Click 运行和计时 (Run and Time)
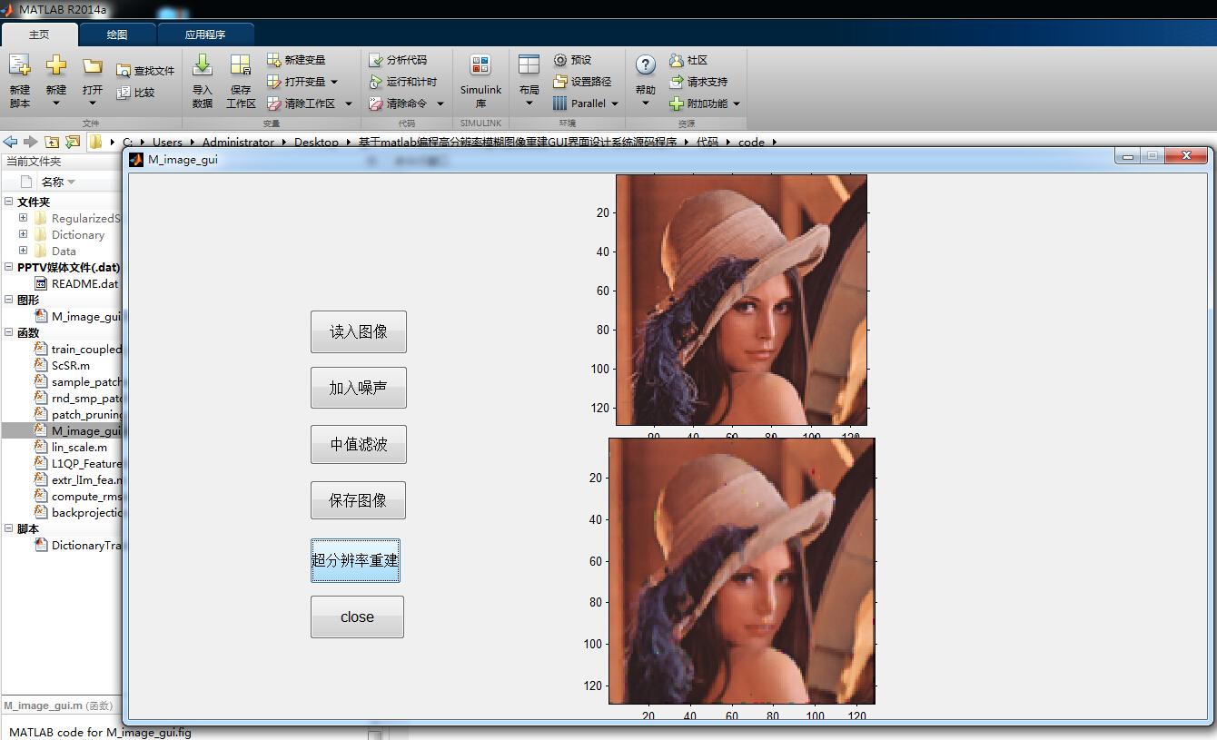 click(x=403, y=82)
